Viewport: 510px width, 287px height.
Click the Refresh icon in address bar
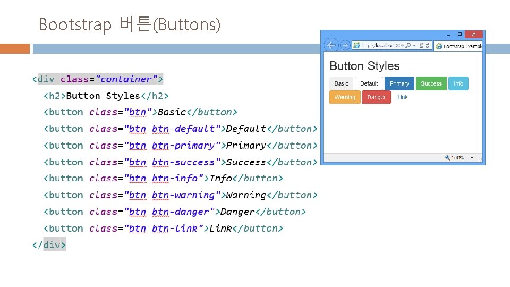click(x=427, y=45)
